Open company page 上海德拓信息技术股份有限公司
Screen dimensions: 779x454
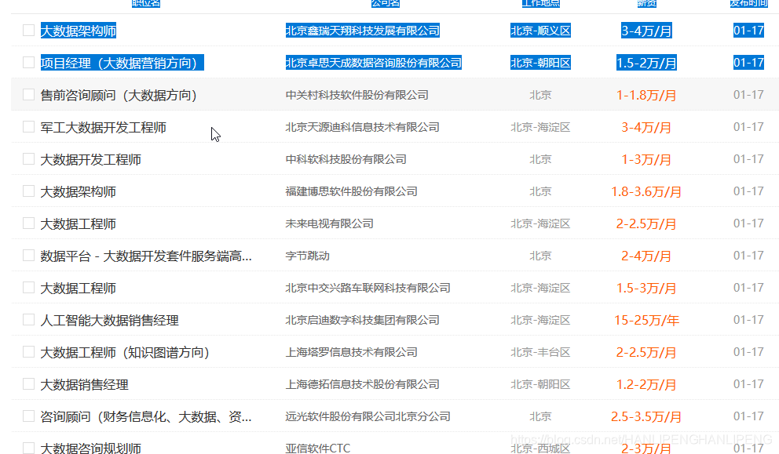363,384
